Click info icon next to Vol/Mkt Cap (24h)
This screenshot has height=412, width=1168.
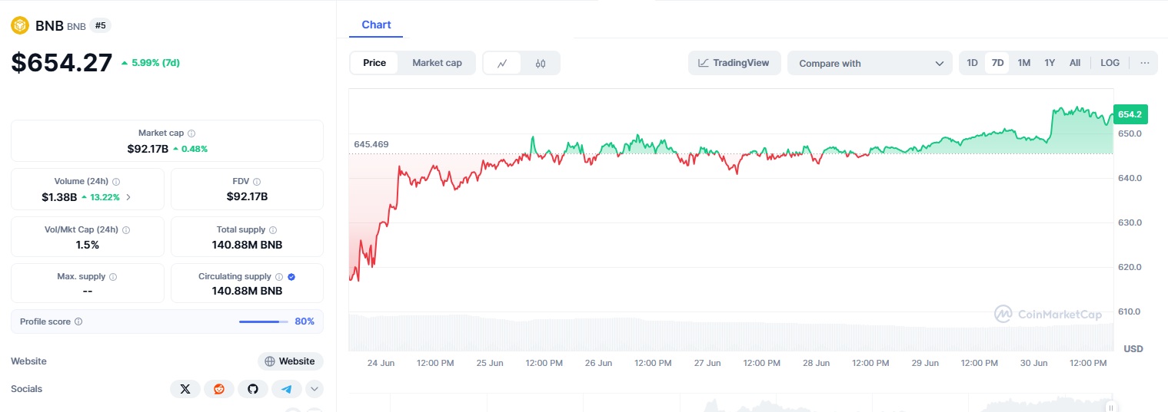126,229
